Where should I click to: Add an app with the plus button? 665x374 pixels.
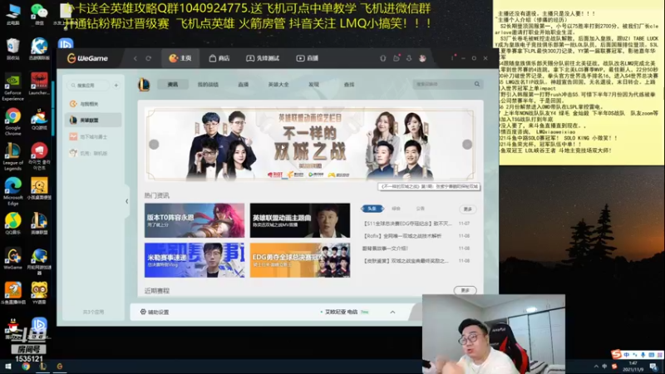116,86
